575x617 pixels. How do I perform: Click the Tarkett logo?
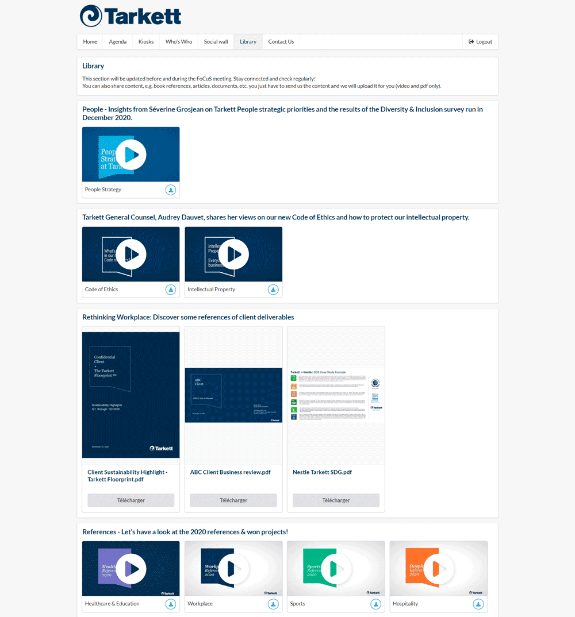pos(131,16)
